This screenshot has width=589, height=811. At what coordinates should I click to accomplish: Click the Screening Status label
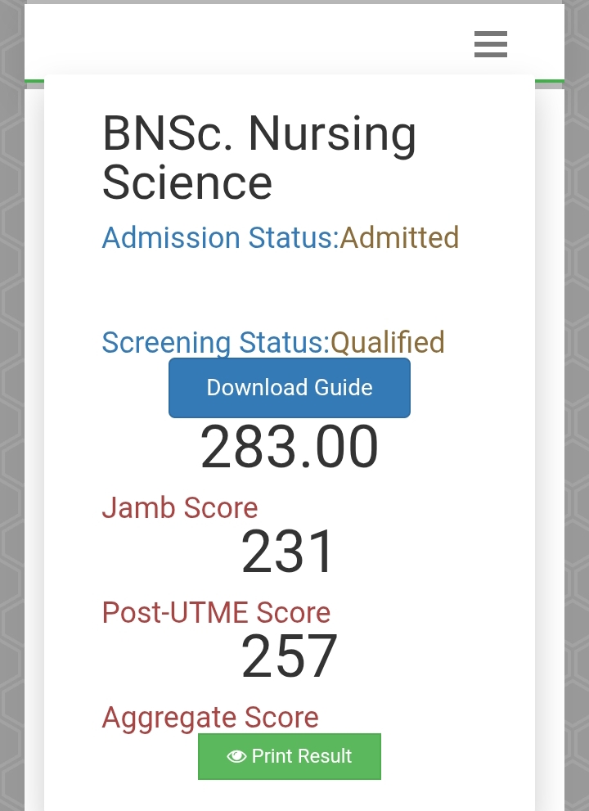click(x=215, y=342)
